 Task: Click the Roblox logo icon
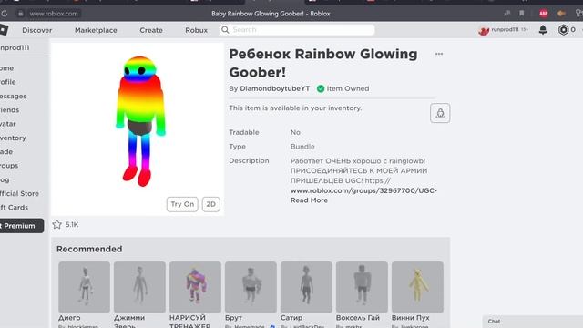(4, 30)
